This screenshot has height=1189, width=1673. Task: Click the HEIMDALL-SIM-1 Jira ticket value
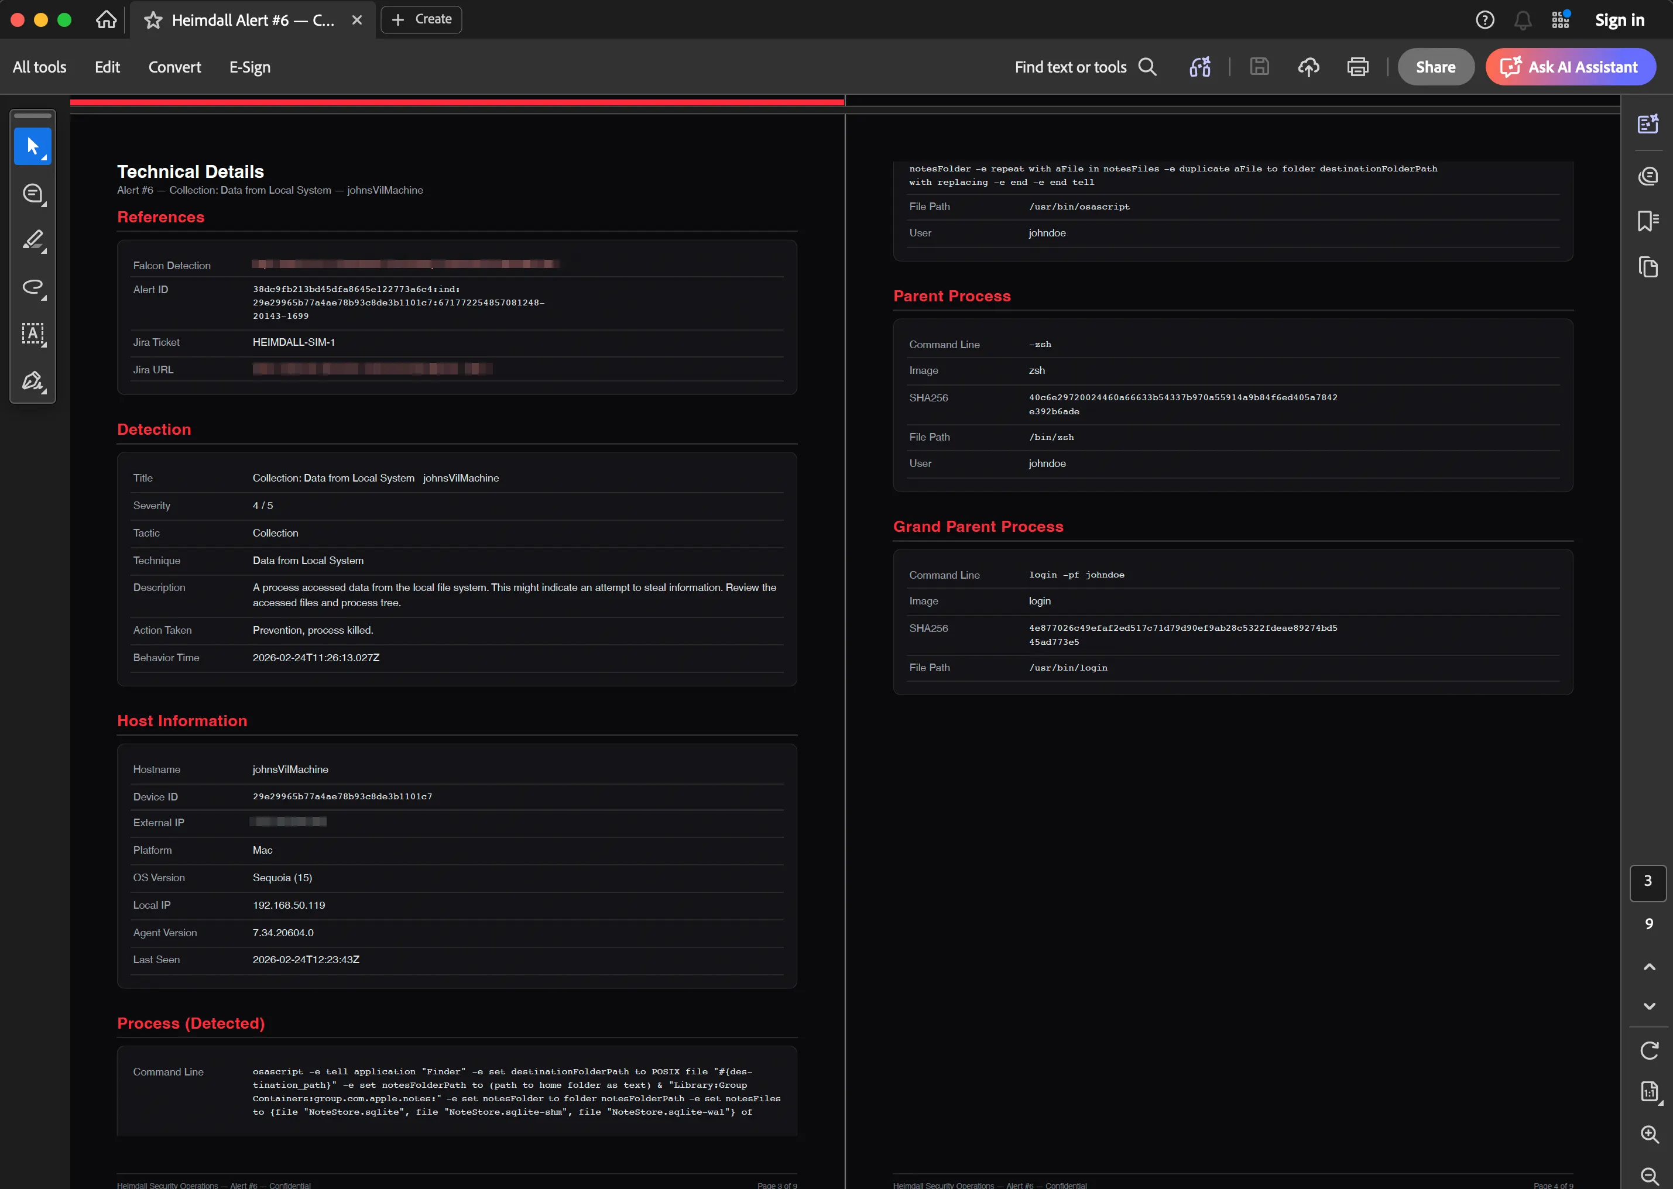294,343
